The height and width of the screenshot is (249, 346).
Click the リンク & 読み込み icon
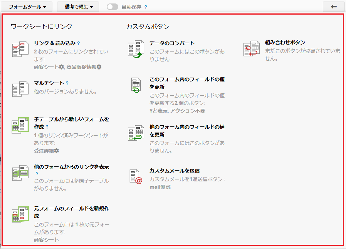21,49
